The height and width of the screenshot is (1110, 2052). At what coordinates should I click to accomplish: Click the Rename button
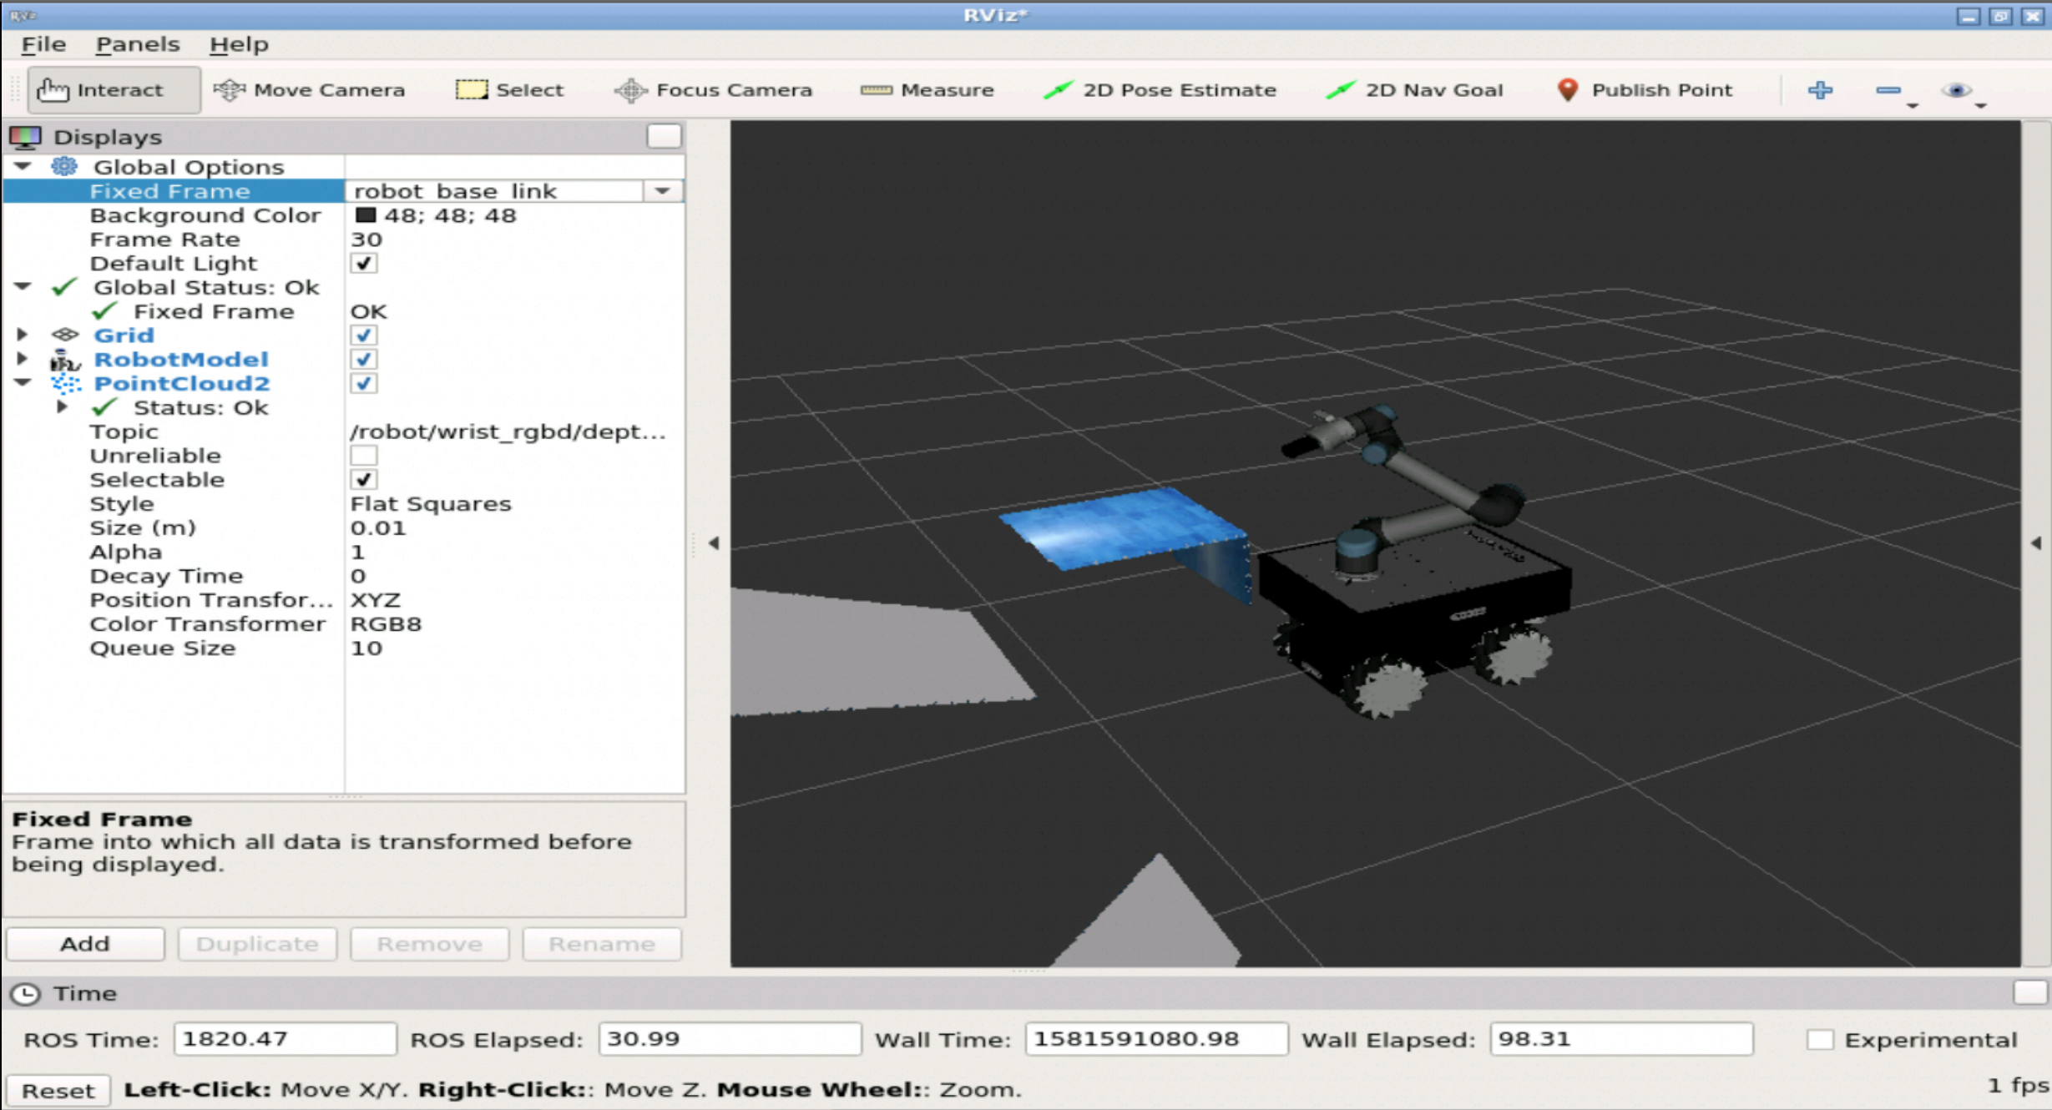click(x=601, y=944)
